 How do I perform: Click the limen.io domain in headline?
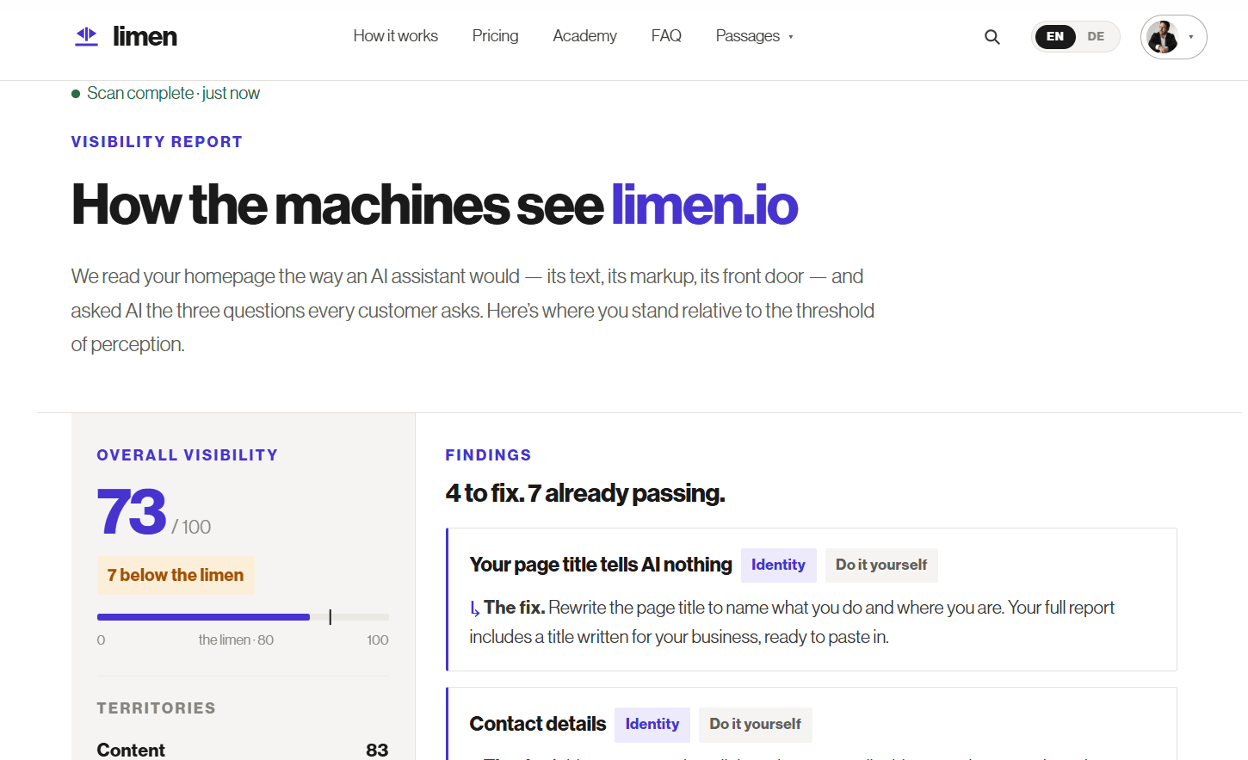coord(705,205)
